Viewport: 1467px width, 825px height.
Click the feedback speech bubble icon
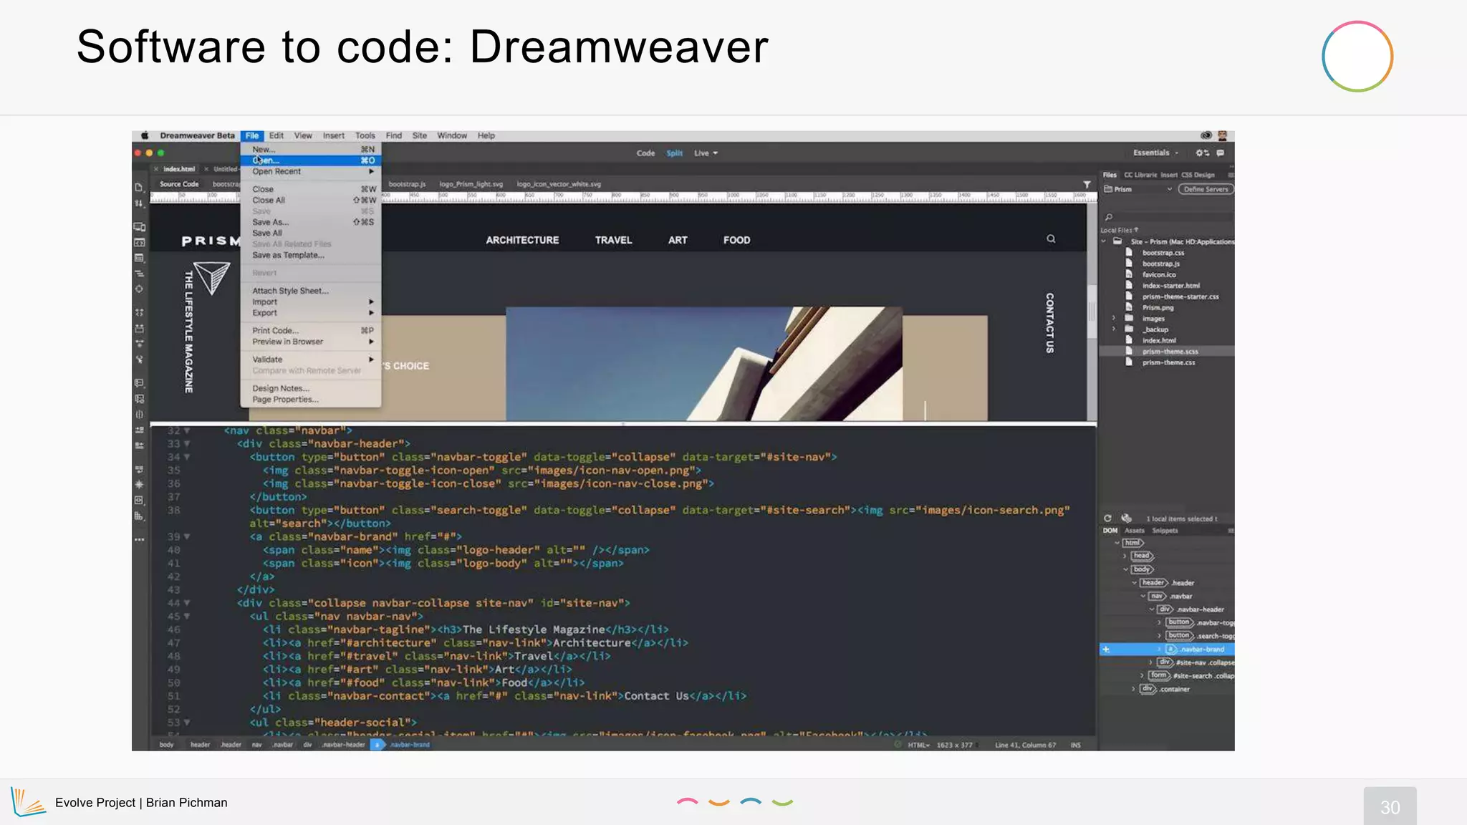pos(1221,153)
